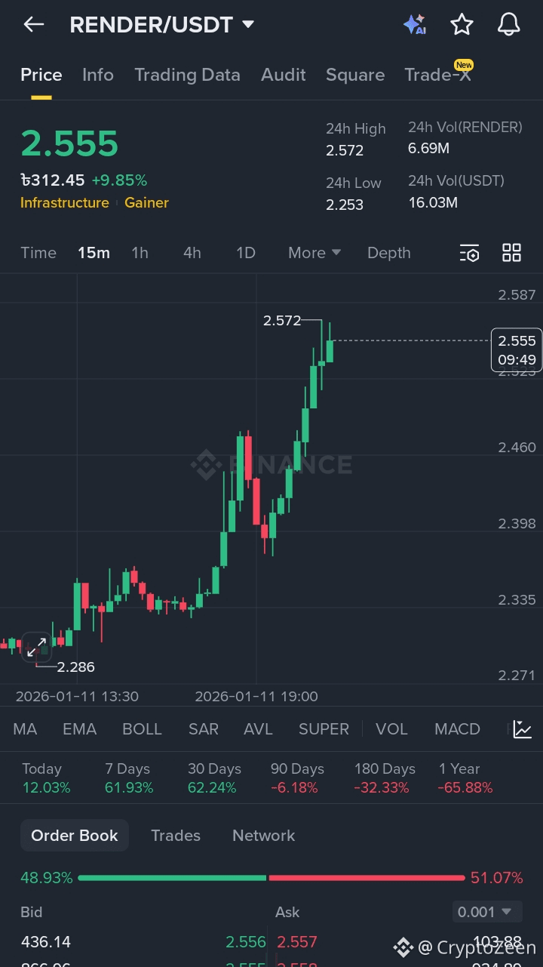The image size is (543, 967).
Task: Open the Audit tab
Action: [284, 75]
